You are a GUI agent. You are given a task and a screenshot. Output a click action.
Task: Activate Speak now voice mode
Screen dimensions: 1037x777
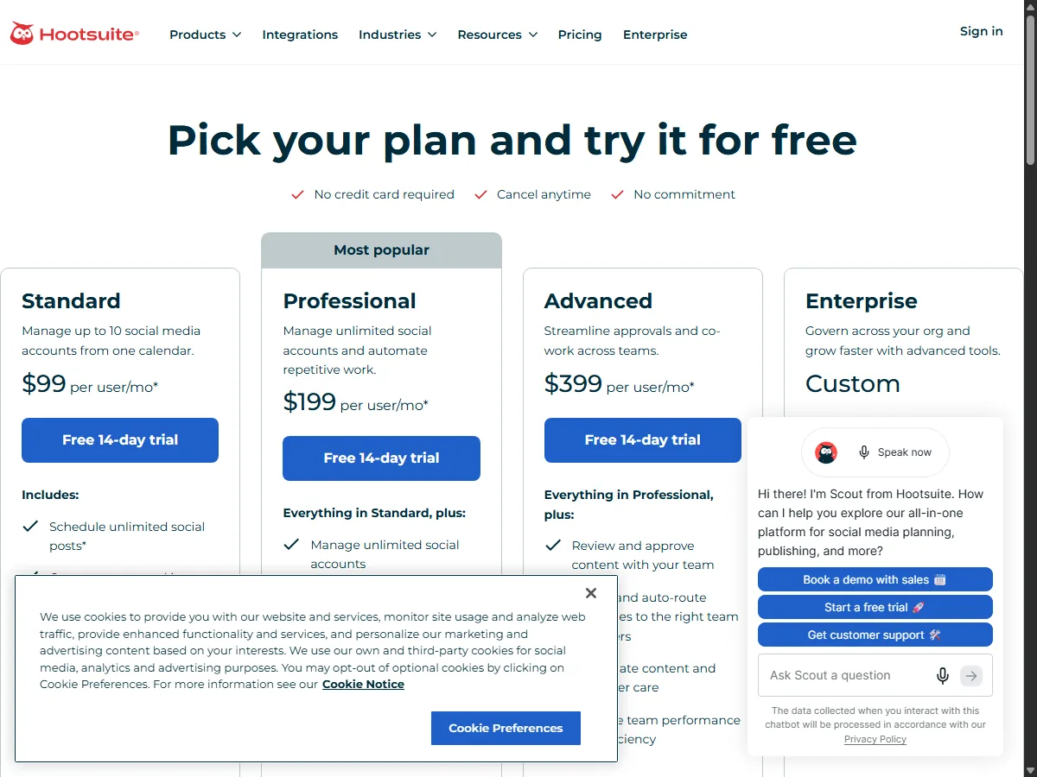[x=894, y=452]
